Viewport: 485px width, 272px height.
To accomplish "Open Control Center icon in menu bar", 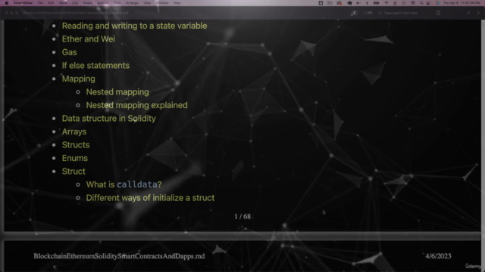I will tap(429, 3).
